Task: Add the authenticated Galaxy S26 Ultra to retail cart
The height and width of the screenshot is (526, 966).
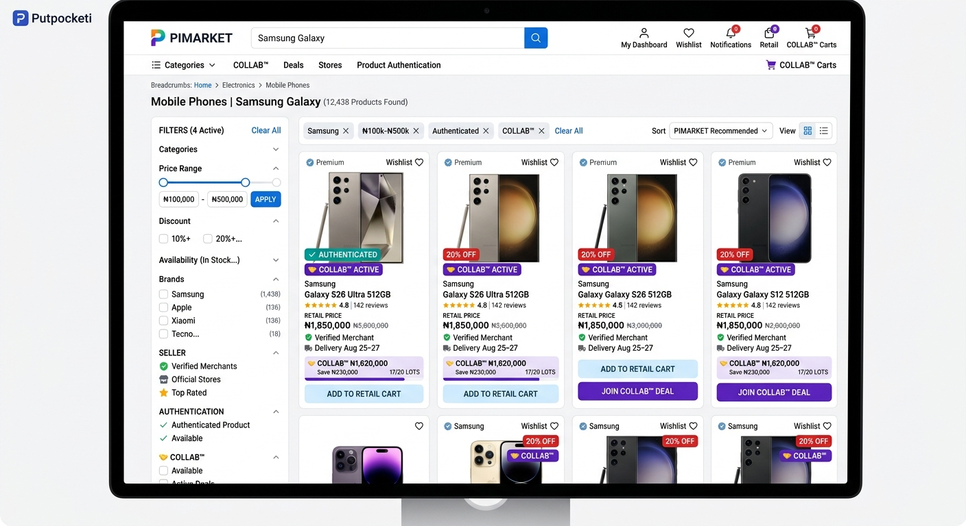Action: pyautogui.click(x=364, y=394)
